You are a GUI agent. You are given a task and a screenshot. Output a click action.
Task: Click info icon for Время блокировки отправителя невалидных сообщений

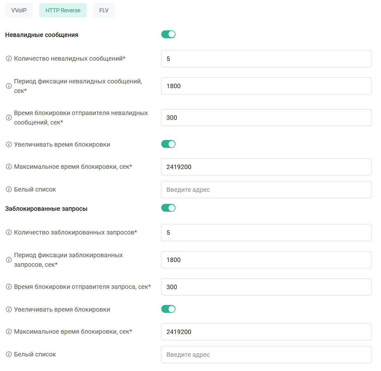(x=9, y=118)
